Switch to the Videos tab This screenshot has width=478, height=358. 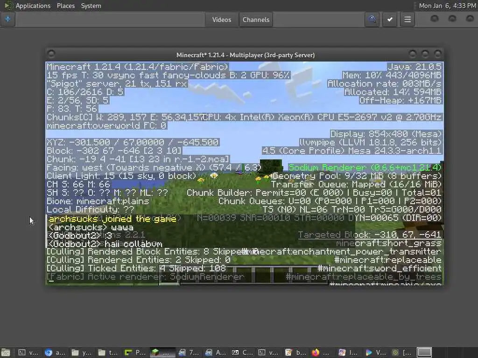coord(222,20)
